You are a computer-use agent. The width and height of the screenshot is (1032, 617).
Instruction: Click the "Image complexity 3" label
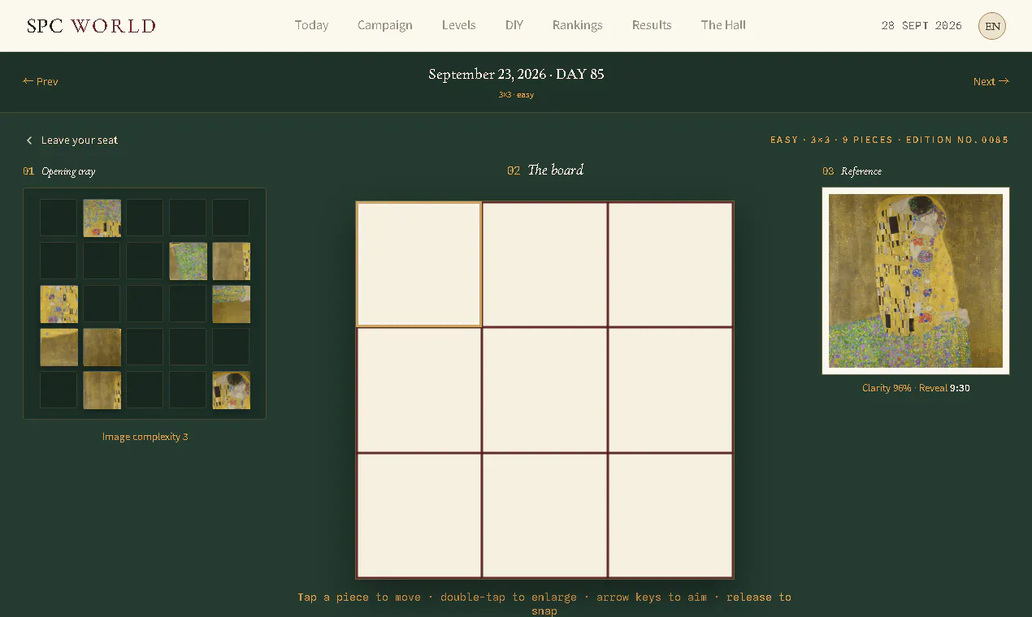point(145,437)
